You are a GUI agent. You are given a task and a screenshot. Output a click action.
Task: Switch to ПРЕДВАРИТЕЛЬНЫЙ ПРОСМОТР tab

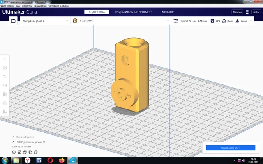133,12
